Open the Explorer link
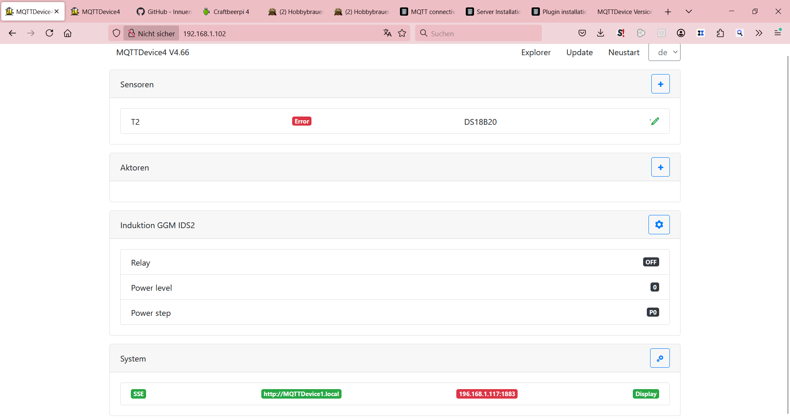The image size is (790, 420). [536, 52]
